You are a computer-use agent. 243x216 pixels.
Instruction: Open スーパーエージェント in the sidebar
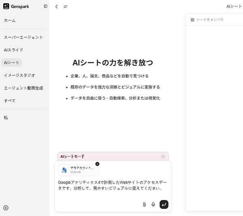(x=23, y=37)
